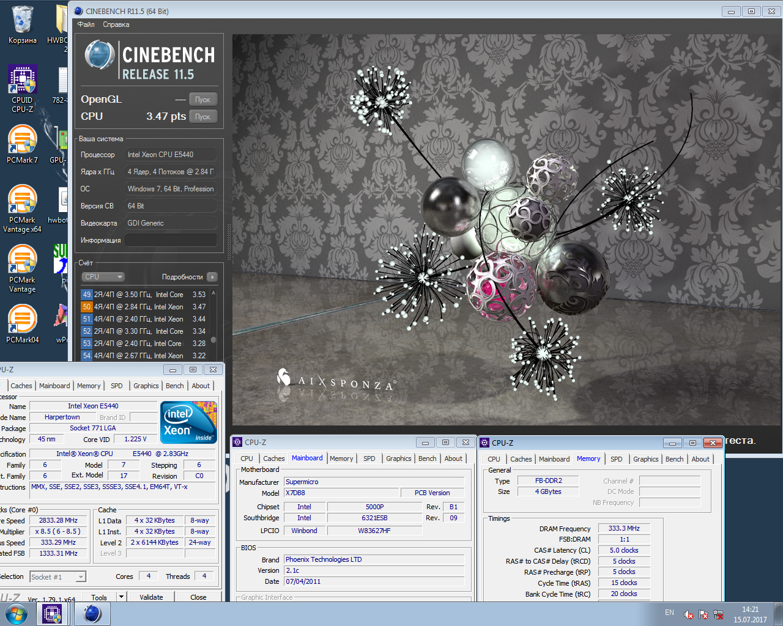
Task: Click the Supermicro manufacturer field
Action: click(374, 482)
